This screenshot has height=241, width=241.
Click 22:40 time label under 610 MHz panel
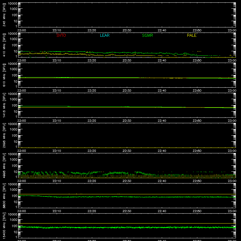pyautogui.click(x=162, y=91)
